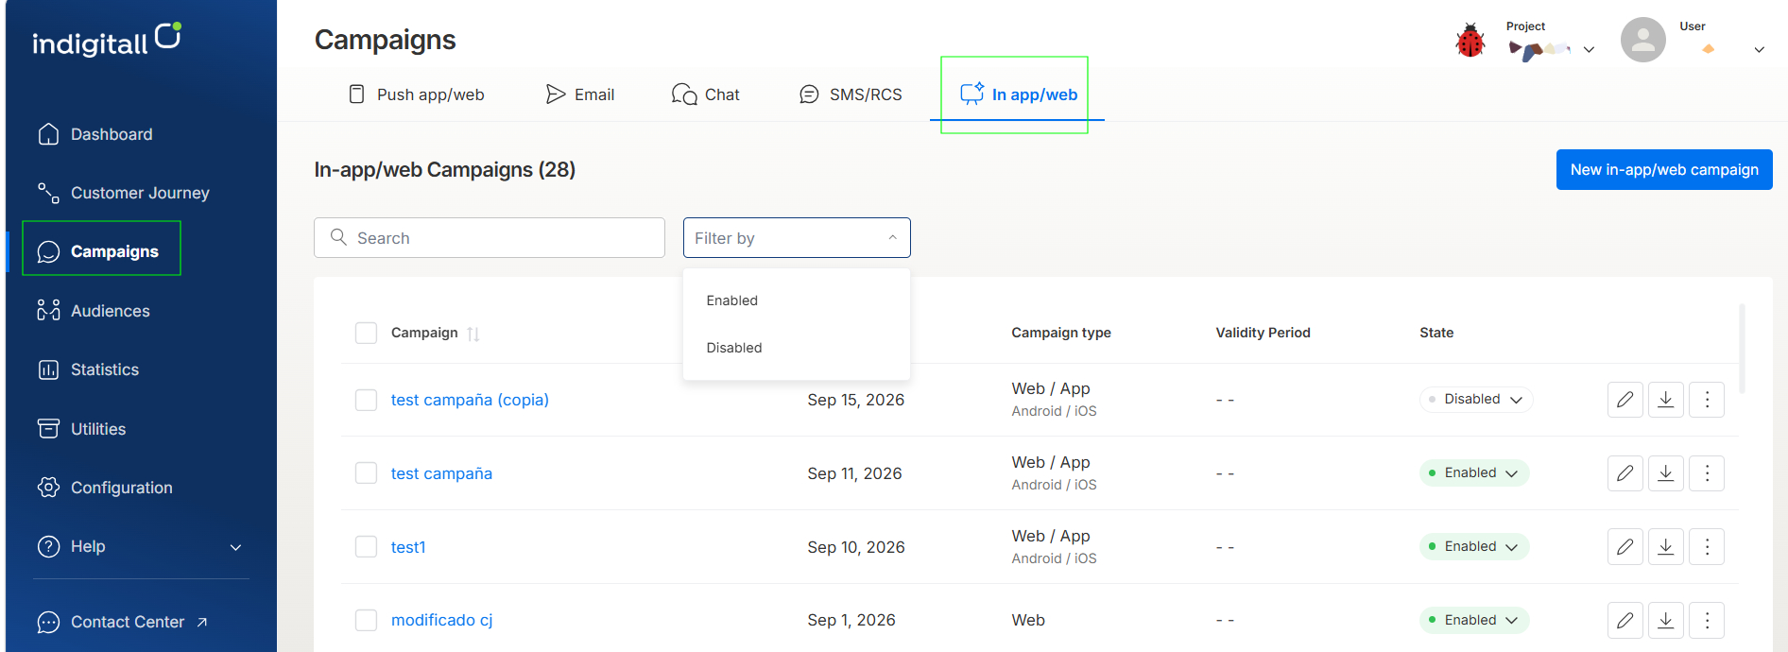Click the three-dot menu in the Sep 11, 2026 row
The width and height of the screenshot is (1788, 652).
click(x=1707, y=473)
